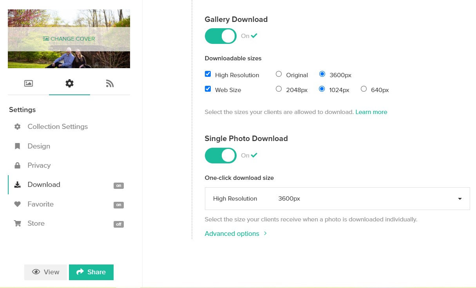Turn off the Gallery Download toggle

coord(221,36)
